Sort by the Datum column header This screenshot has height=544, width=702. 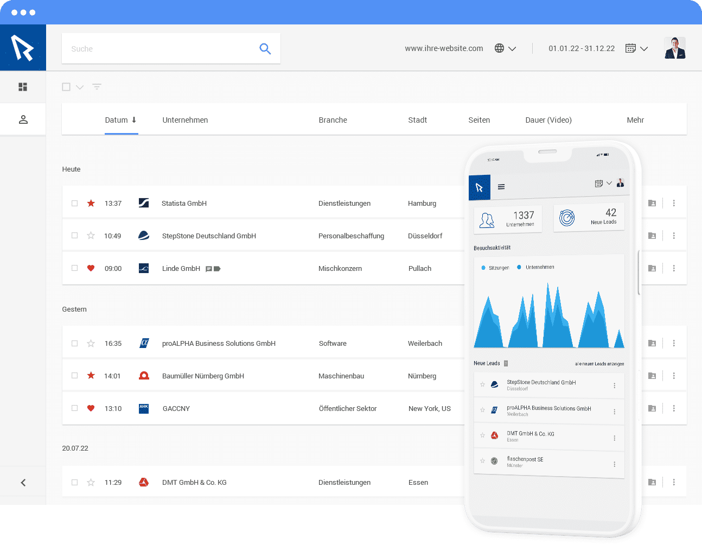point(120,120)
